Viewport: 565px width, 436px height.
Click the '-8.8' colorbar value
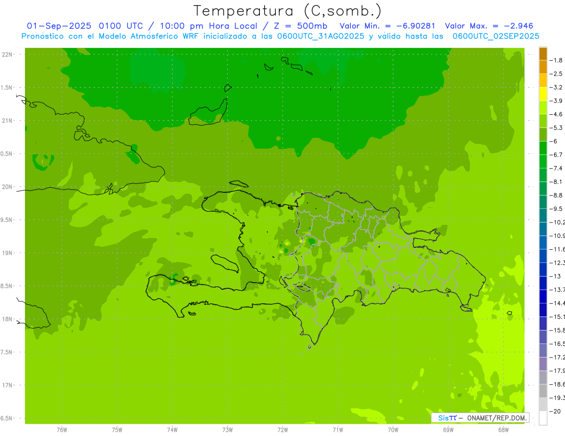tap(556, 195)
